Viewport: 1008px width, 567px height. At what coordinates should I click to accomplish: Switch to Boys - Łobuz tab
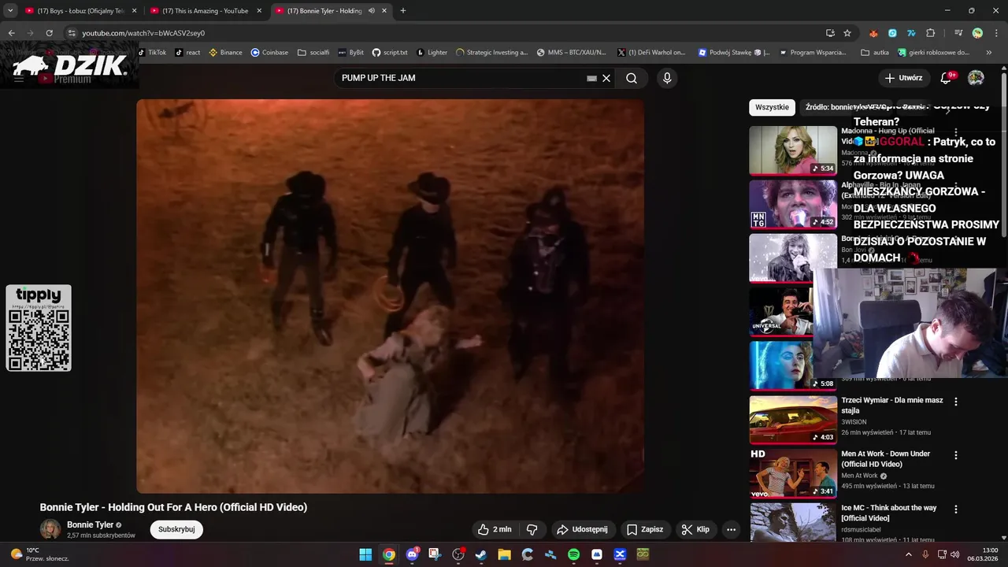point(80,11)
